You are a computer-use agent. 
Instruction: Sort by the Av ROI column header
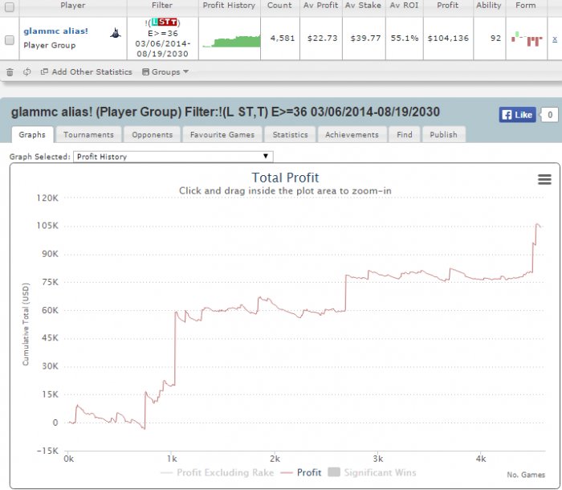[x=404, y=6]
